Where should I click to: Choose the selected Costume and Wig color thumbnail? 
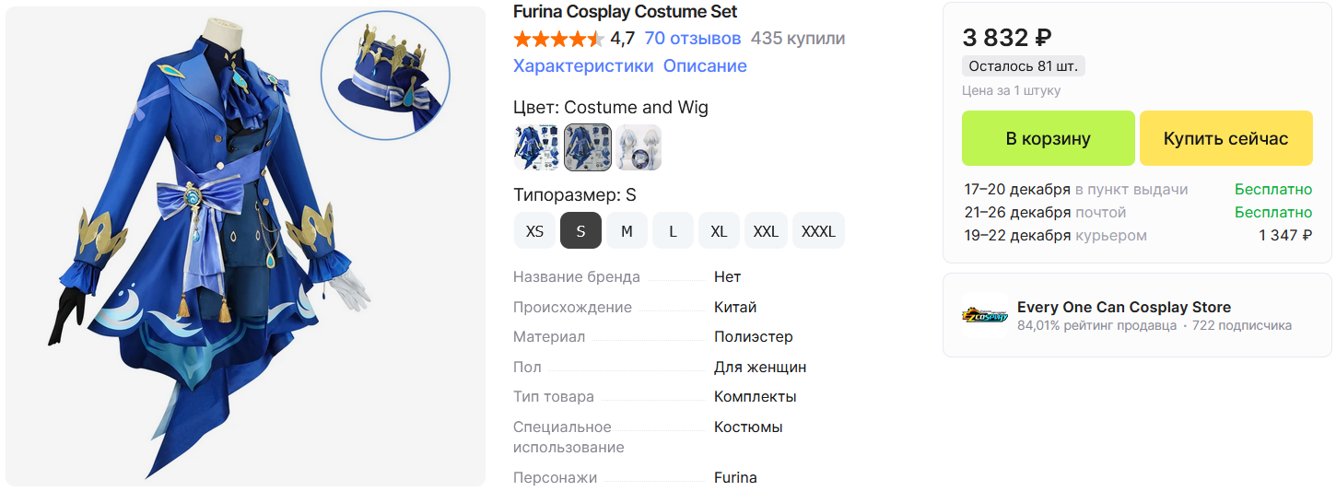coord(587,147)
